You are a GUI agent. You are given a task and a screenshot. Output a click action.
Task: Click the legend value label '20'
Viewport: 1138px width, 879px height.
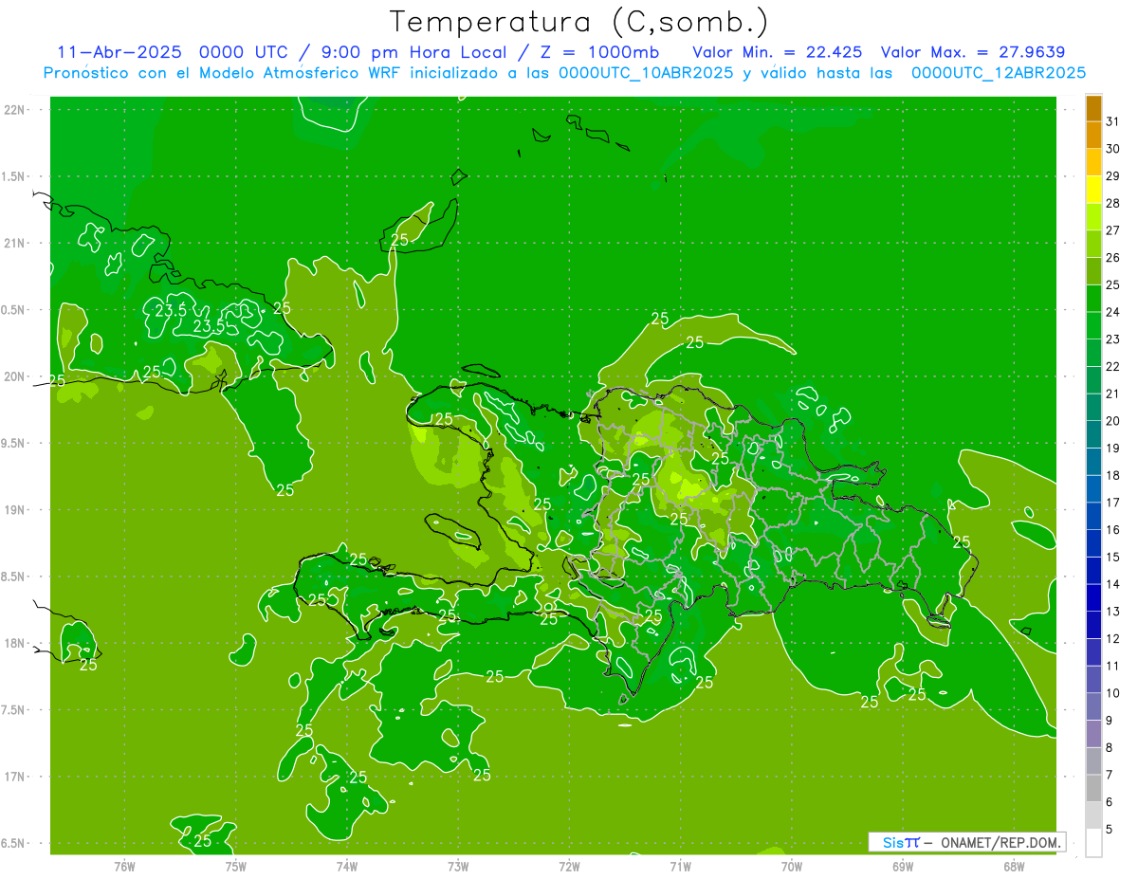[1112, 421]
